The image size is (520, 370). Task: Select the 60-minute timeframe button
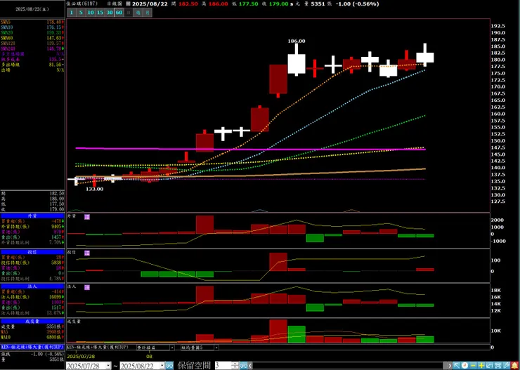click(x=119, y=13)
